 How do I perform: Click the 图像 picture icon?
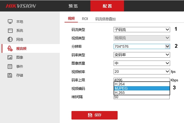coord(10,57)
